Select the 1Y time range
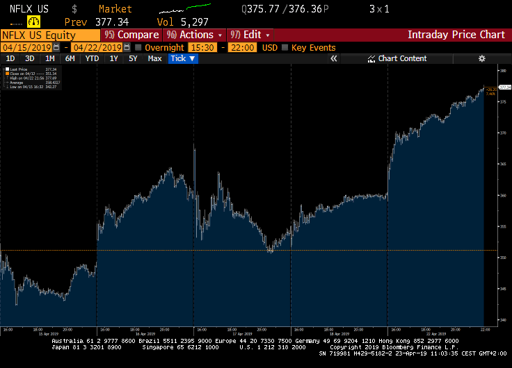Image resolution: width=512 pixels, height=368 pixels. tap(113, 58)
